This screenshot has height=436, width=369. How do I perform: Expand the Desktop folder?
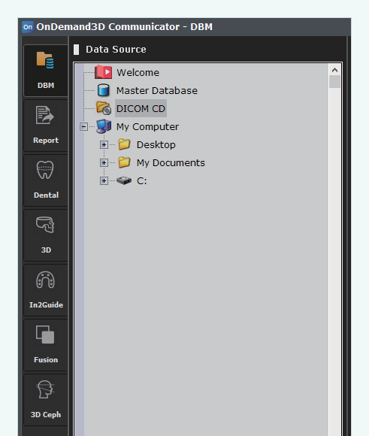[x=104, y=144]
